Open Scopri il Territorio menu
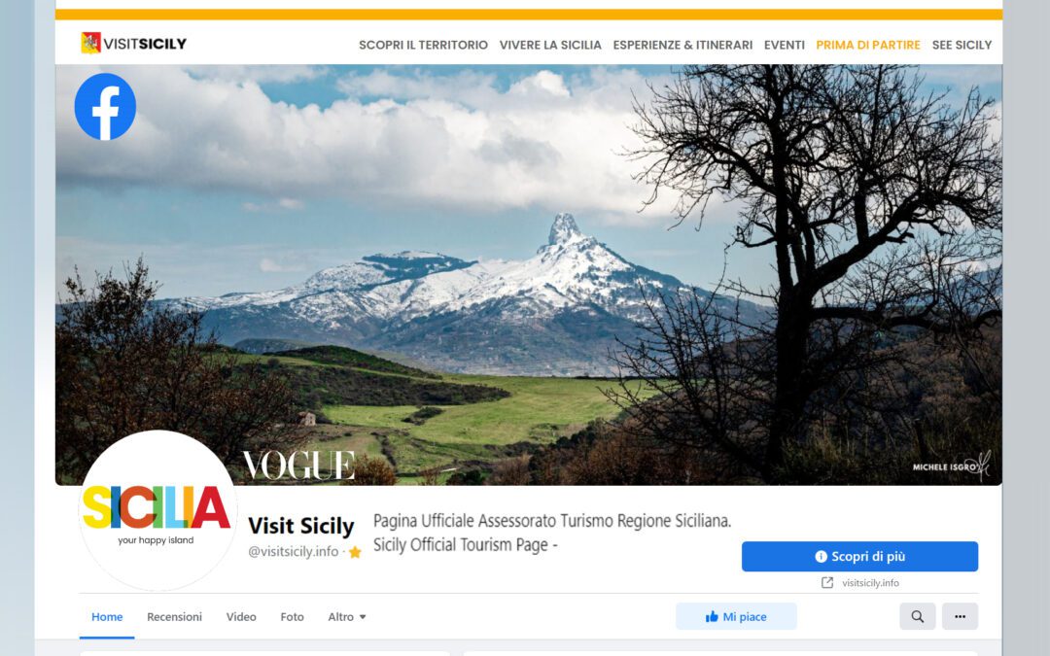Image resolution: width=1050 pixels, height=656 pixels. 423,45
